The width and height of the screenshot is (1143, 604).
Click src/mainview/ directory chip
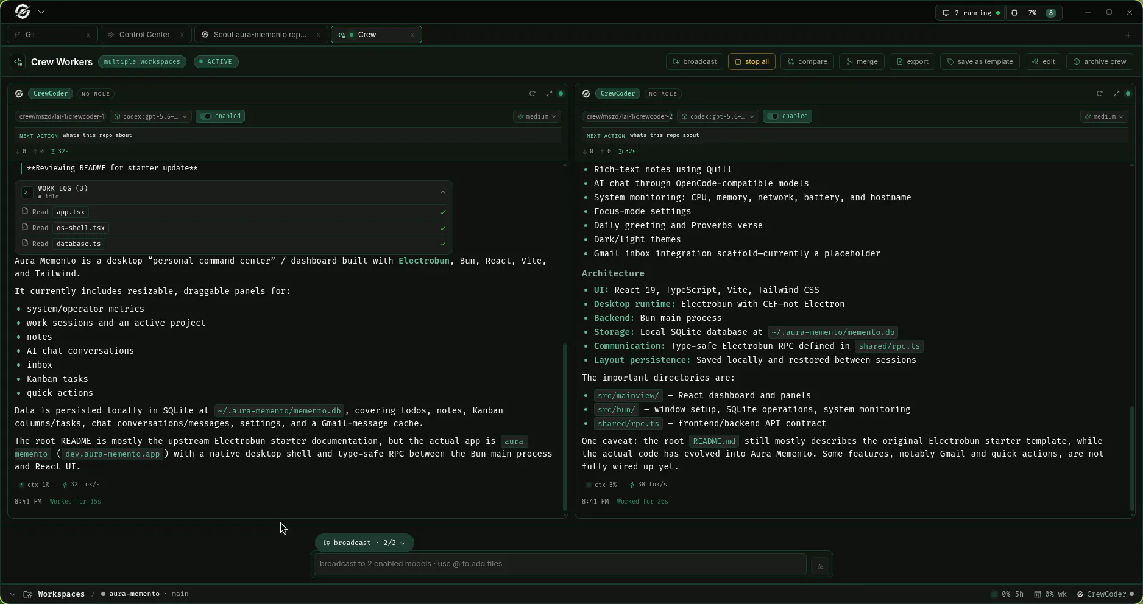pyautogui.click(x=628, y=396)
